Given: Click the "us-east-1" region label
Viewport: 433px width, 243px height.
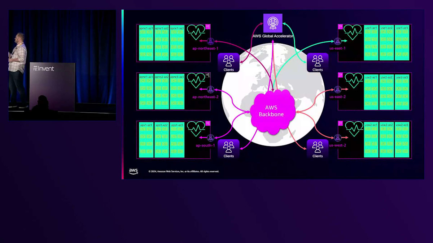Looking at the screenshot, I should pyautogui.click(x=337, y=48).
